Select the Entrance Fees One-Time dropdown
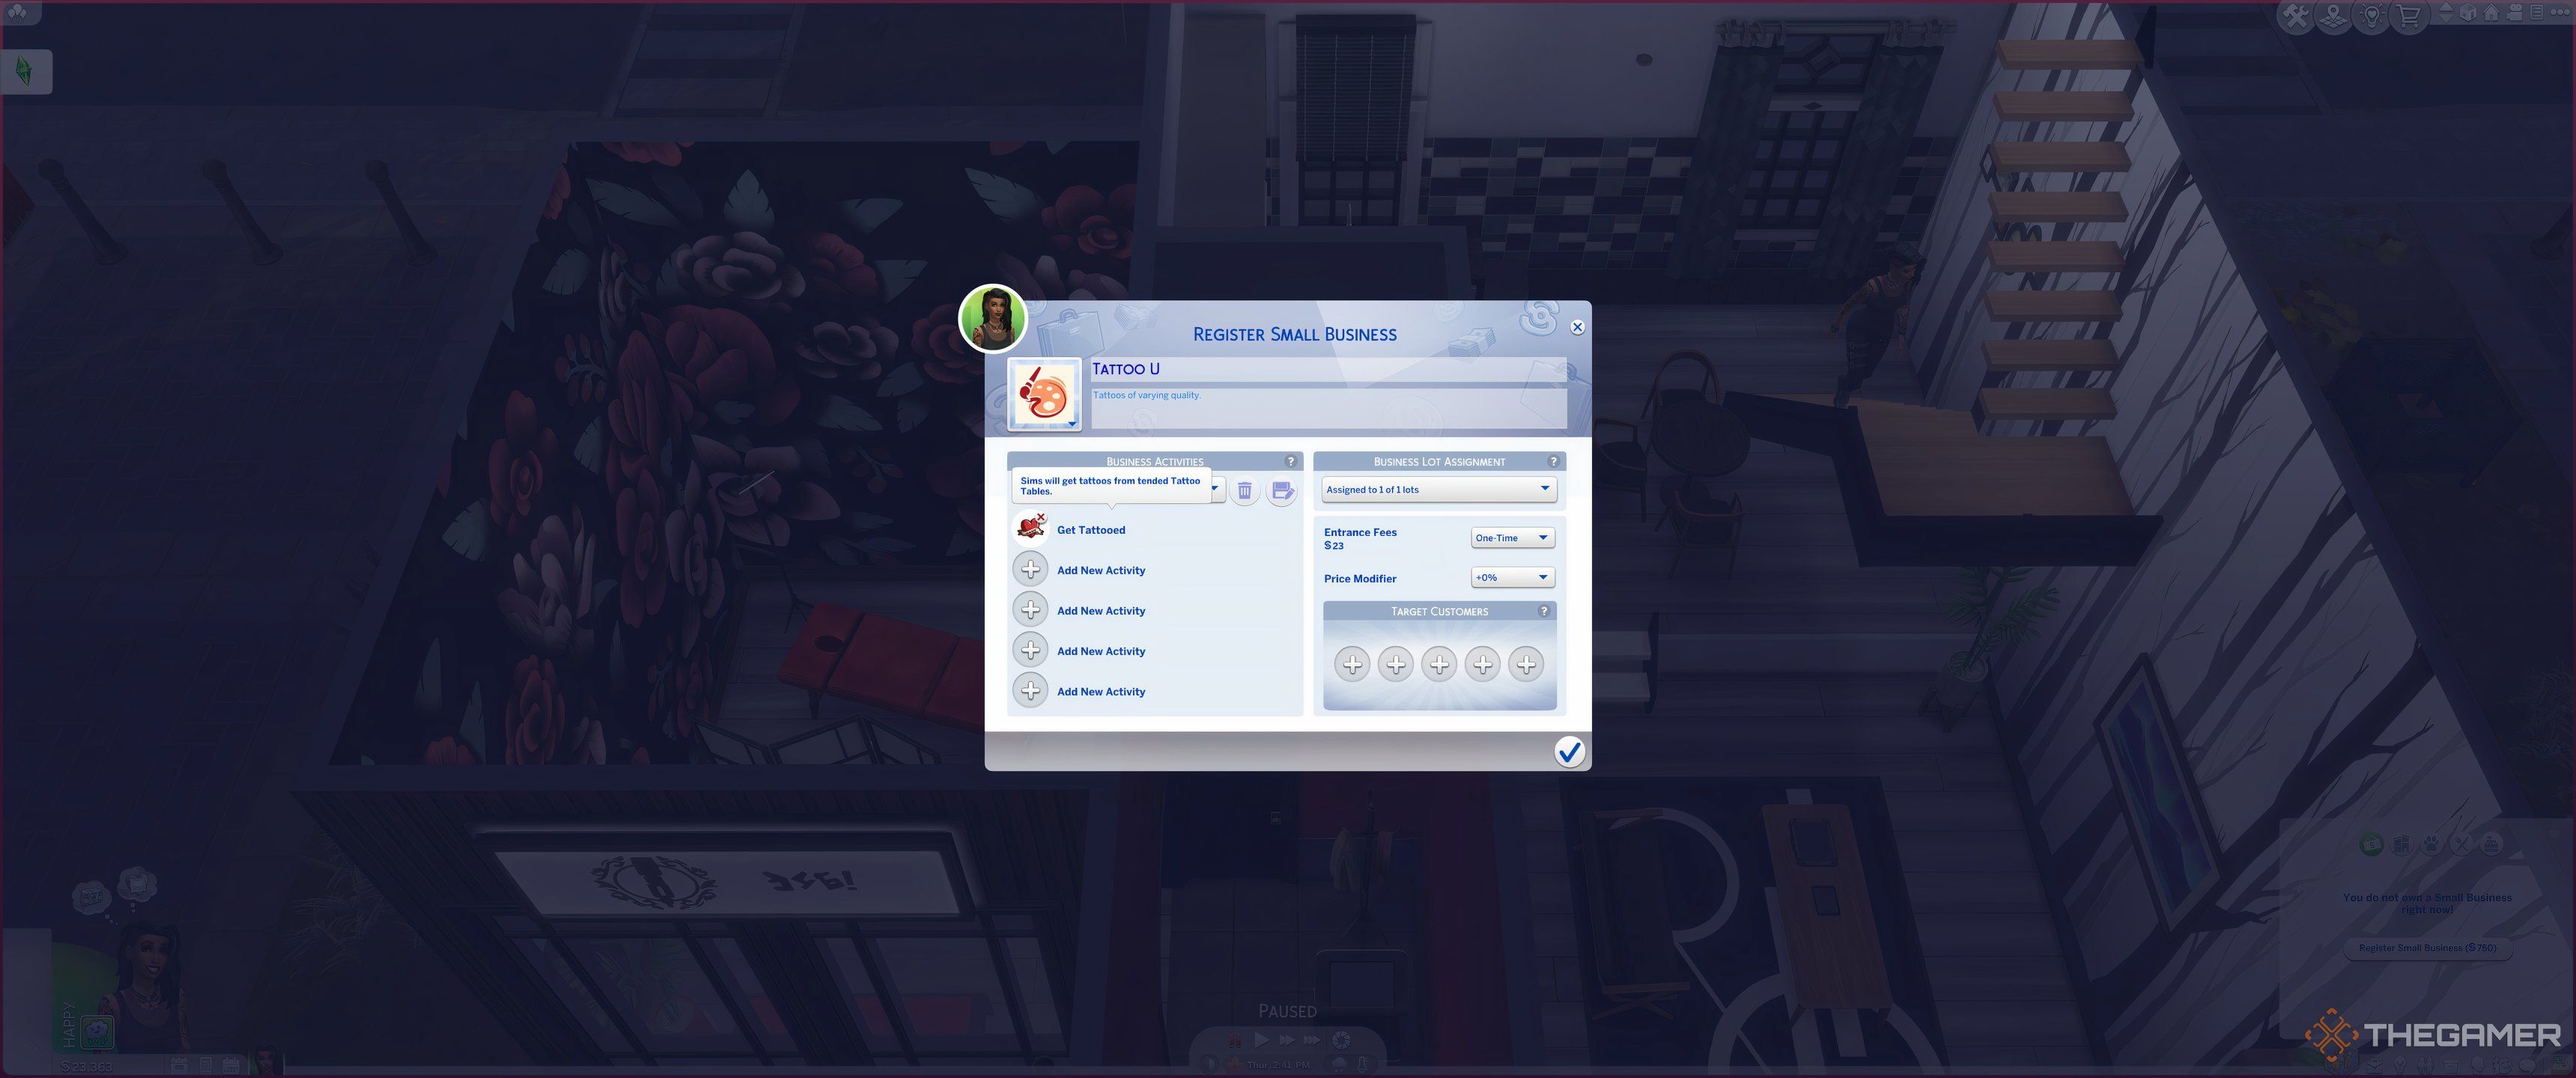This screenshot has height=1078, width=2576. coord(1507,538)
